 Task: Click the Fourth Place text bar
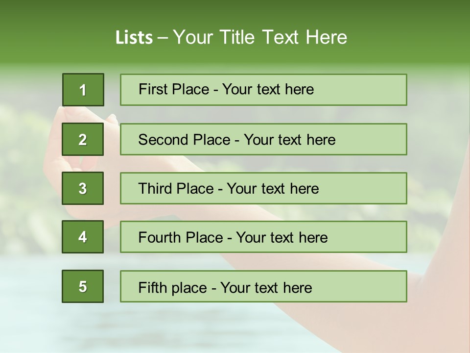point(263,237)
